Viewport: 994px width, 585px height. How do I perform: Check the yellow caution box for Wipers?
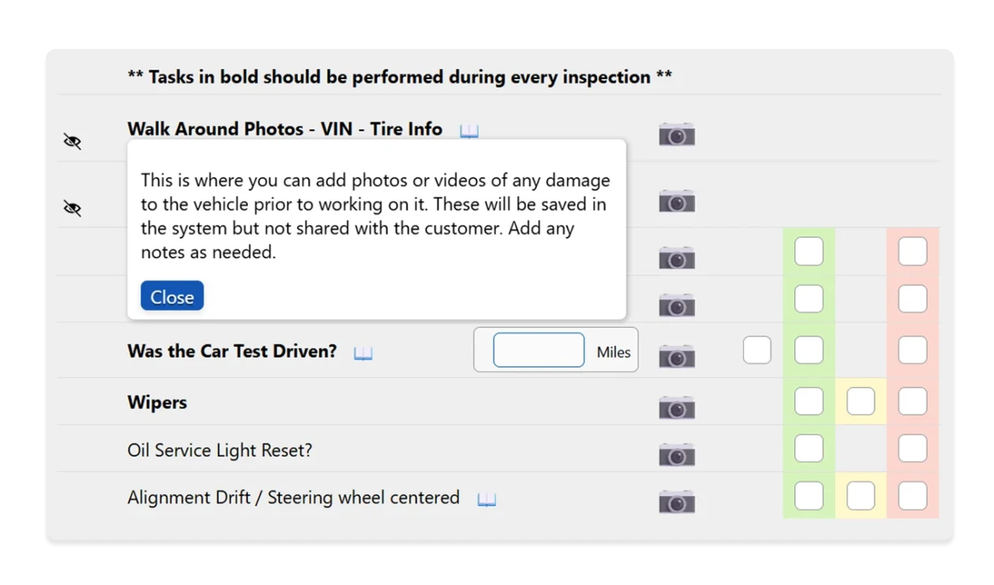pos(860,400)
